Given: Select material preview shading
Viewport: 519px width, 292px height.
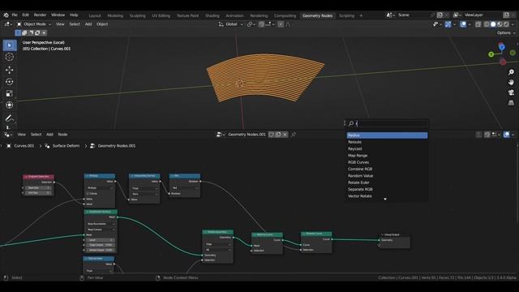Looking at the screenshot, I should (x=500, y=24).
